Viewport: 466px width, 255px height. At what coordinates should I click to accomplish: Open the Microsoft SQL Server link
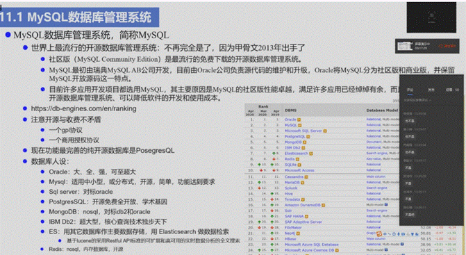tap(303, 131)
